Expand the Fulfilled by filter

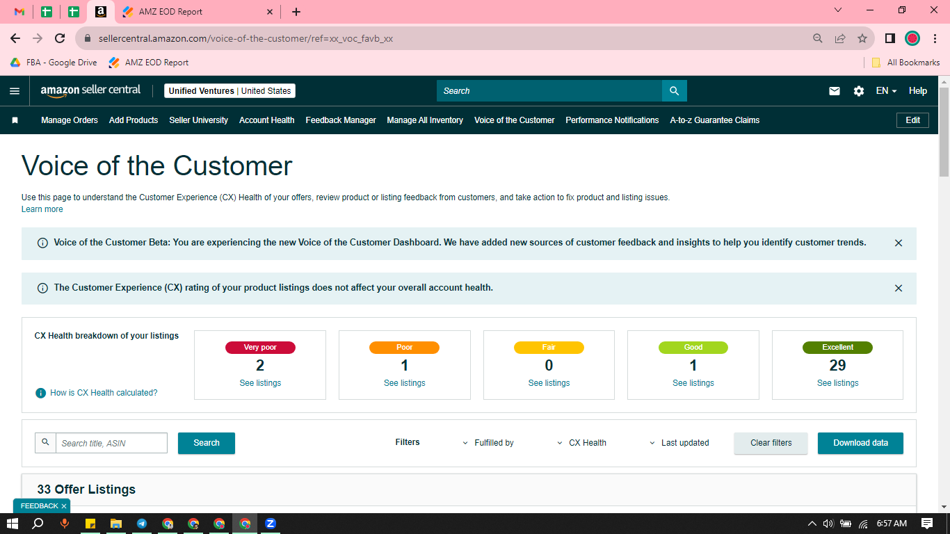488,443
